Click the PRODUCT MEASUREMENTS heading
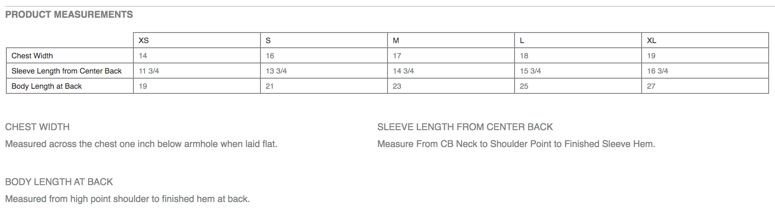The width and height of the screenshot is (775, 224). pos(69,14)
